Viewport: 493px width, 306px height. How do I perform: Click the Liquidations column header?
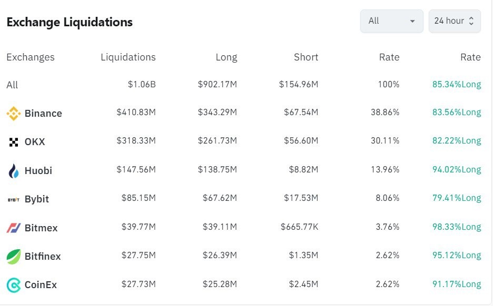click(128, 57)
